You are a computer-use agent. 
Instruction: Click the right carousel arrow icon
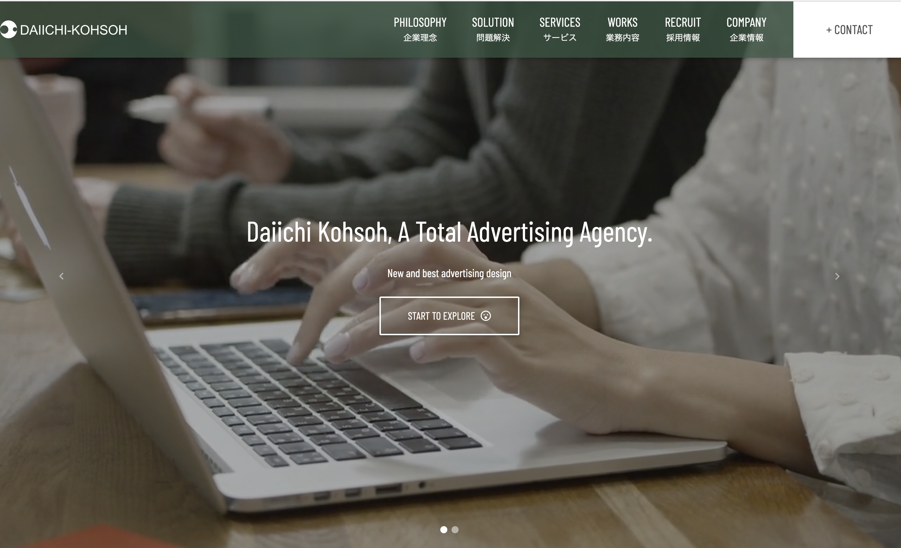click(837, 276)
